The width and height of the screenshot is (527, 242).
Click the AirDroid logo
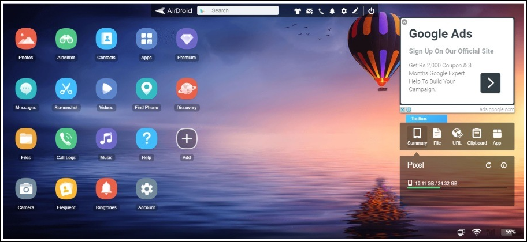[173, 11]
